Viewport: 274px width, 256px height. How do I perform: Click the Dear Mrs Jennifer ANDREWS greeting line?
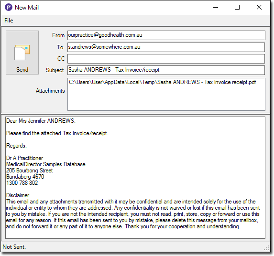tap(41, 121)
